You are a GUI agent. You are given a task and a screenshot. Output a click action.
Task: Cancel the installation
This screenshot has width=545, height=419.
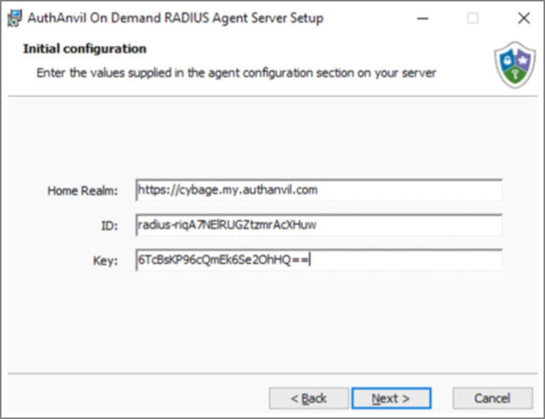tap(492, 398)
